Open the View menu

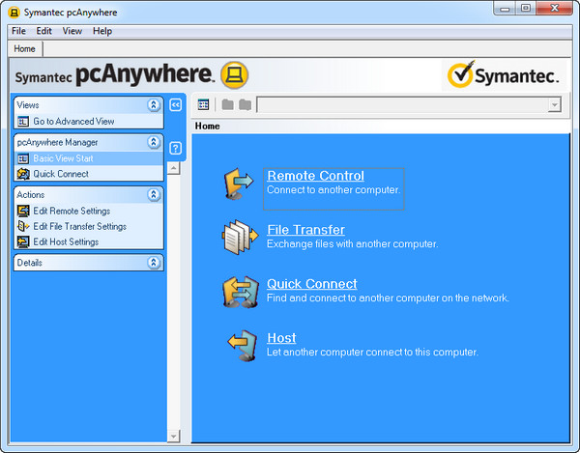[x=72, y=31]
